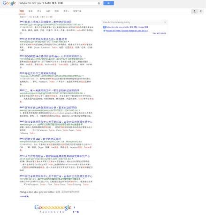Click the 下一页 next page link
206x215 pixels.
76,212
